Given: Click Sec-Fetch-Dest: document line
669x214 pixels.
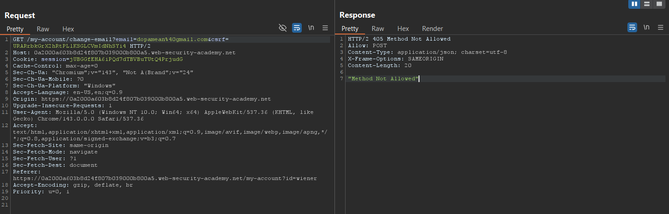Looking at the screenshot, I should (x=55, y=165).
